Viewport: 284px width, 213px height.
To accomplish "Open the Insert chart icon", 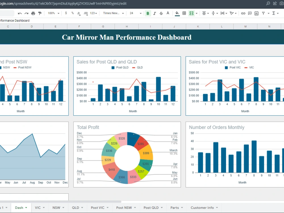I will 256,13.
